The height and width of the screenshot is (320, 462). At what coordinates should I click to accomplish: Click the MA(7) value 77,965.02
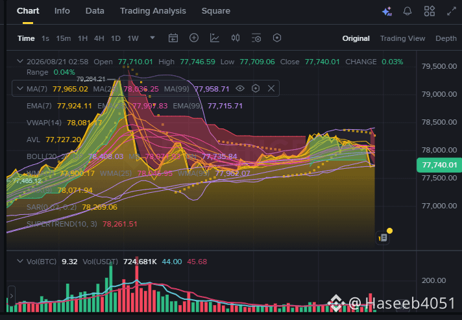(70, 89)
